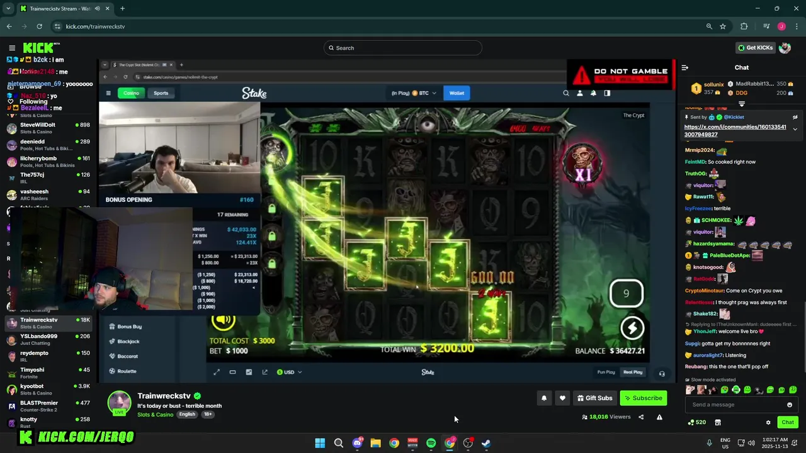Open the user profile avatar menu
The width and height of the screenshot is (806, 453).
785,48
